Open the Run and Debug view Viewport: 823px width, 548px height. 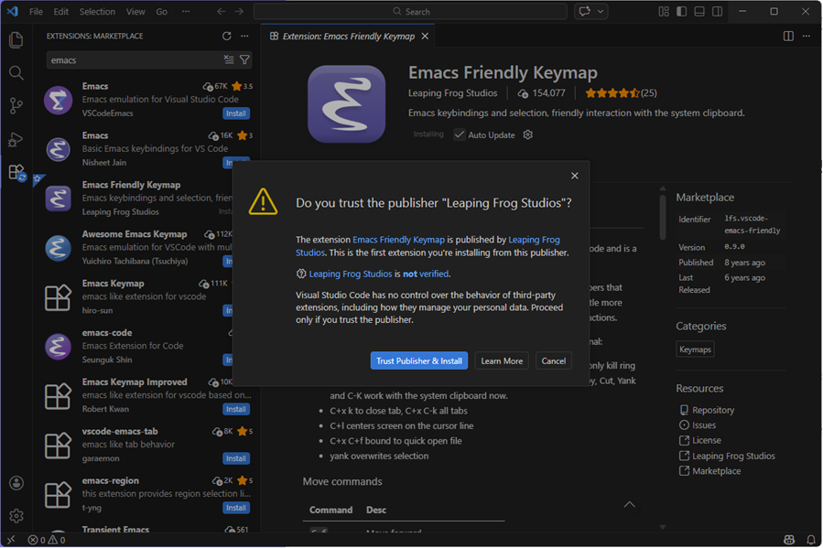coord(16,139)
